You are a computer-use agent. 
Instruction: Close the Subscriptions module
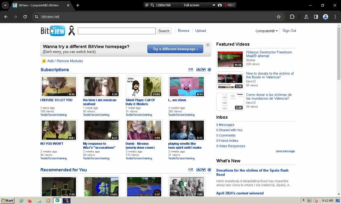[209, 70]
